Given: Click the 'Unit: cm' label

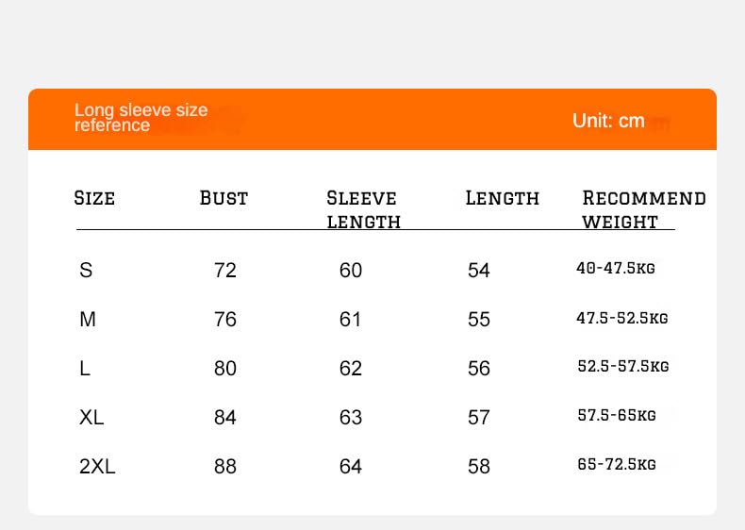Looking at the screenshot, I should [x=608, y=121].
